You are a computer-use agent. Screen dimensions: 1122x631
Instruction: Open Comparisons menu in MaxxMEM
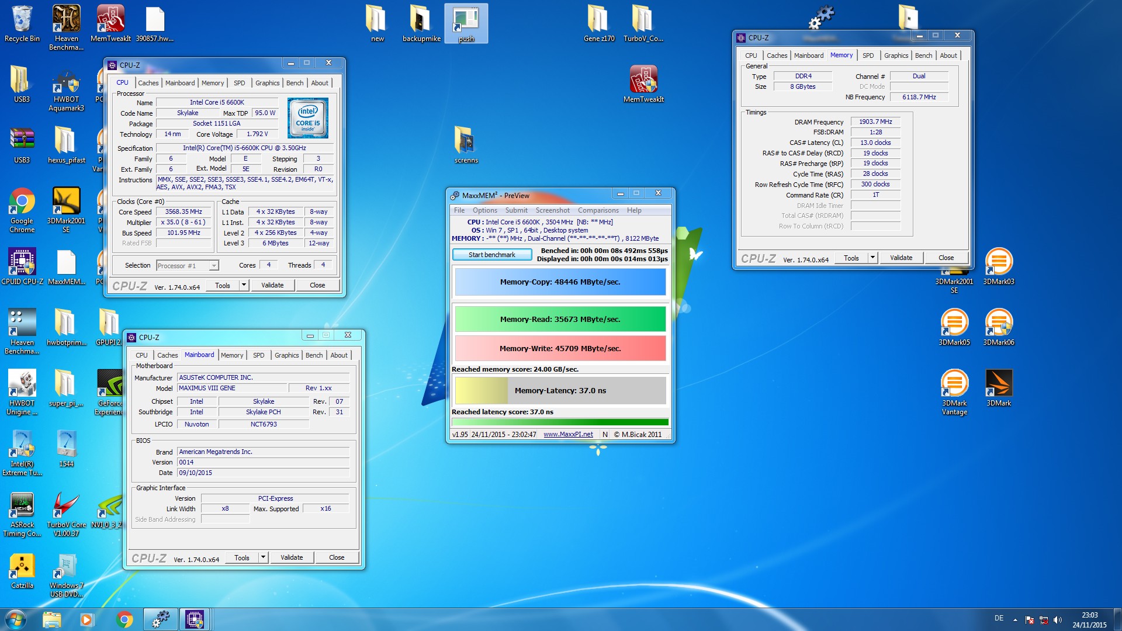click(x=598, y=210)
